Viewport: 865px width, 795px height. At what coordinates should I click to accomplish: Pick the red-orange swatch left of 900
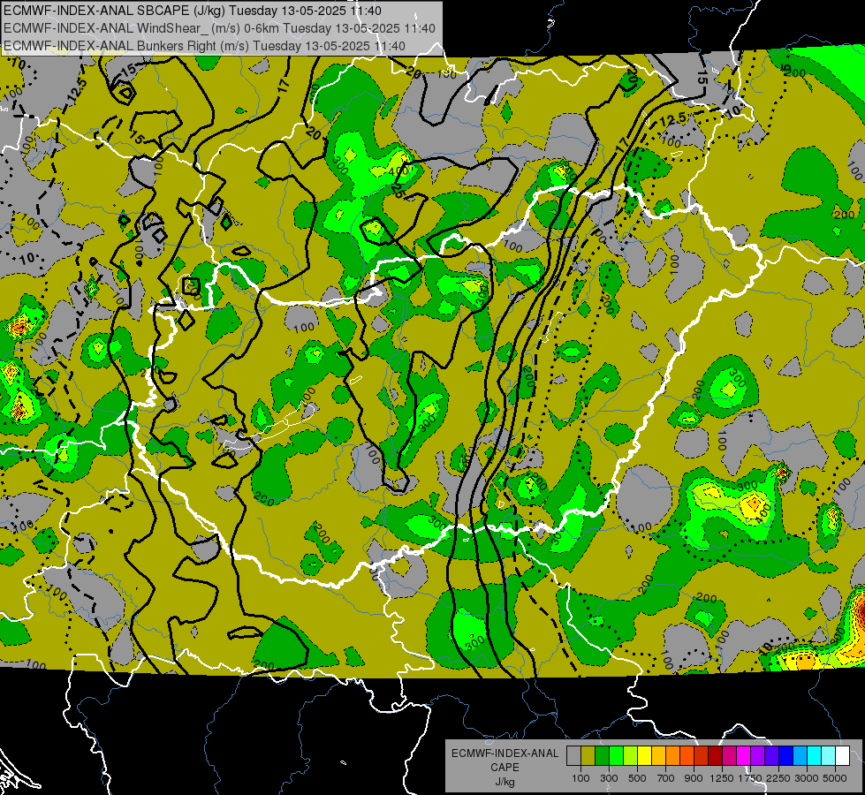point(687,756)
